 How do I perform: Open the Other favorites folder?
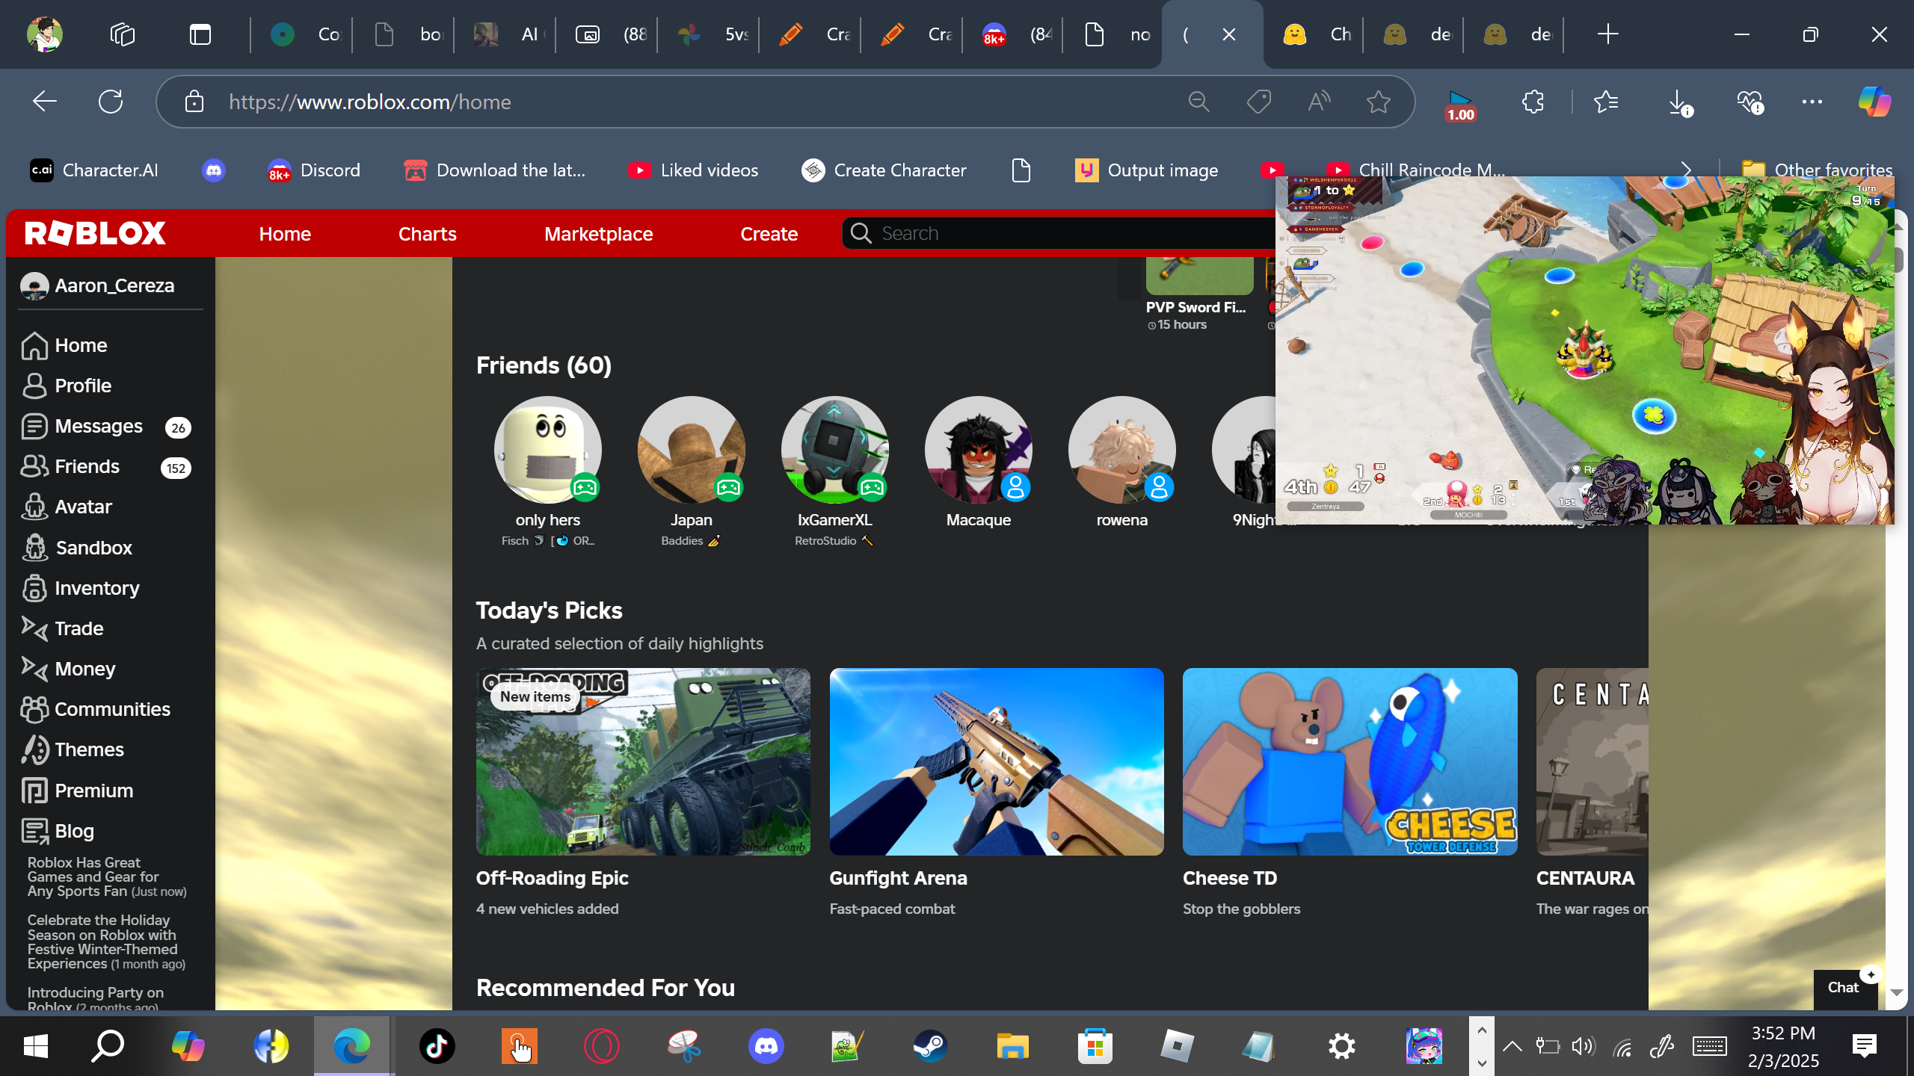point(1818,170)
